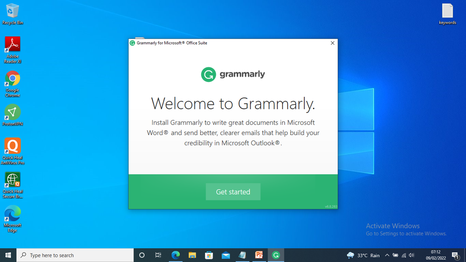
Task: Open the notification Action Center
Action: 456,255
